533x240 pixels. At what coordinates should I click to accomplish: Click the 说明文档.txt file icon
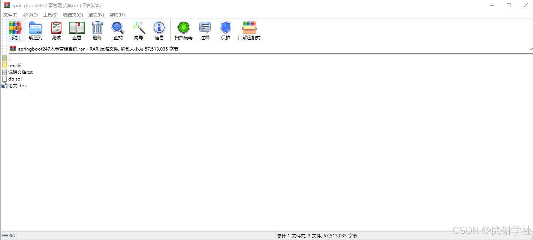coord(4,72)
